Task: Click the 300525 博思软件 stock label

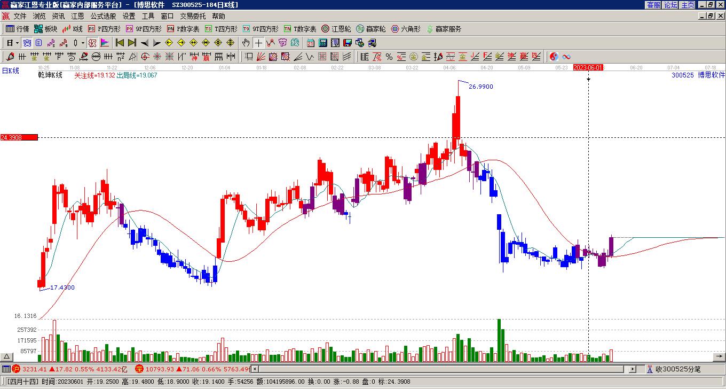Action: pyautogui.click(x=698, y=75)
